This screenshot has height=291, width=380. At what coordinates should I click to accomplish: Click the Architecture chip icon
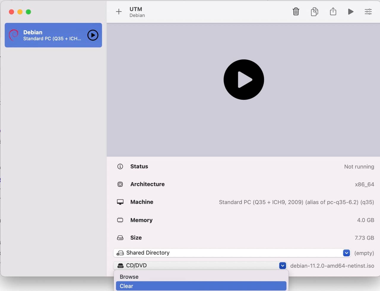(x=120, y=184)
